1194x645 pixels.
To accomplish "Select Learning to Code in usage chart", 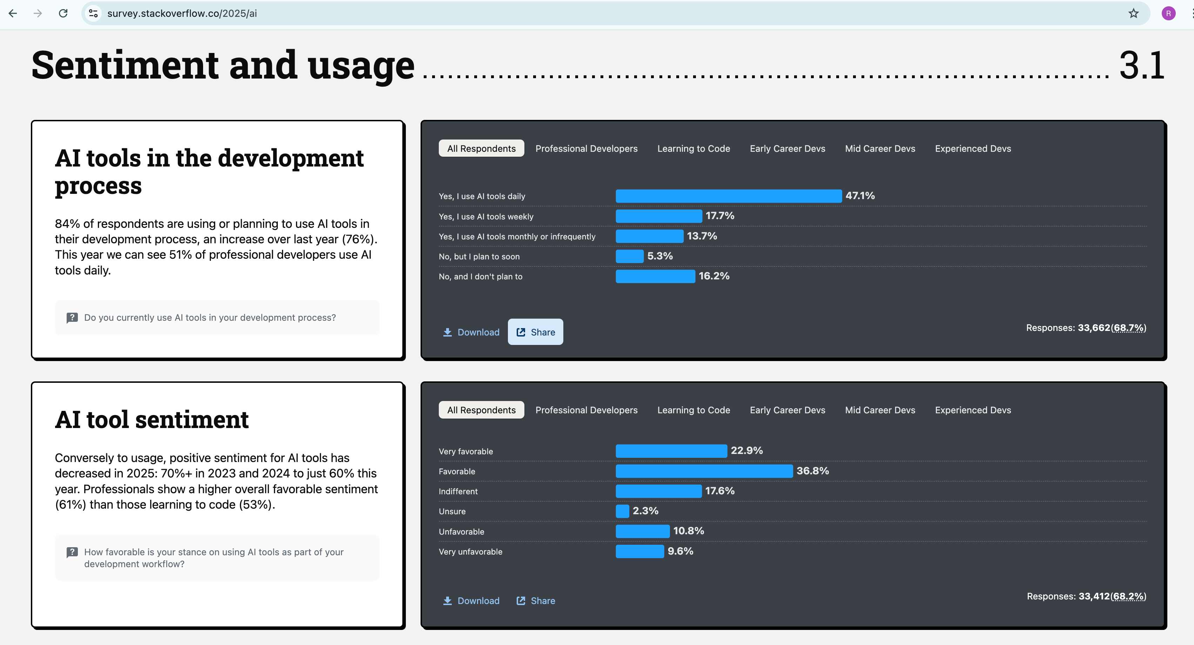I will click(693, 149).
